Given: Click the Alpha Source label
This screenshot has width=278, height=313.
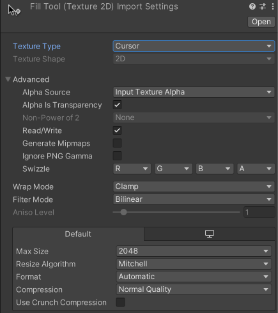Looking at the screenshot, I should tap(46, 92).
